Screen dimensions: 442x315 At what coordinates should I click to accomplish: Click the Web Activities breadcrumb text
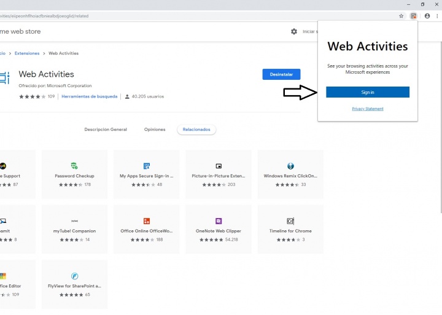(x=63, y=53)
